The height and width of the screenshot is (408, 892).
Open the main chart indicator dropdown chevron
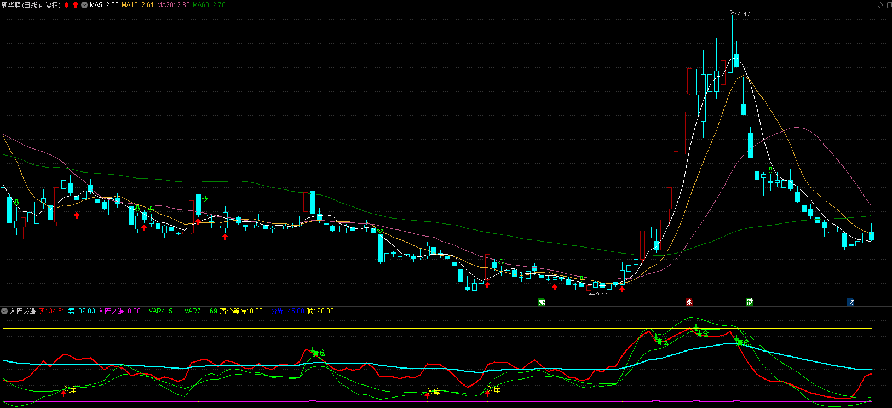click(x=84, y=5)
